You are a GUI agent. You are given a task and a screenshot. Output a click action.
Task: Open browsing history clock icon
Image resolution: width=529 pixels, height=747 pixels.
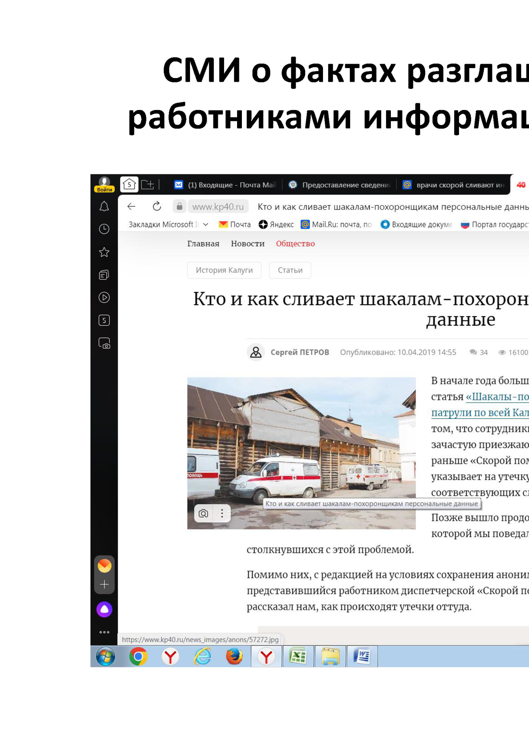tap(104, 229)
